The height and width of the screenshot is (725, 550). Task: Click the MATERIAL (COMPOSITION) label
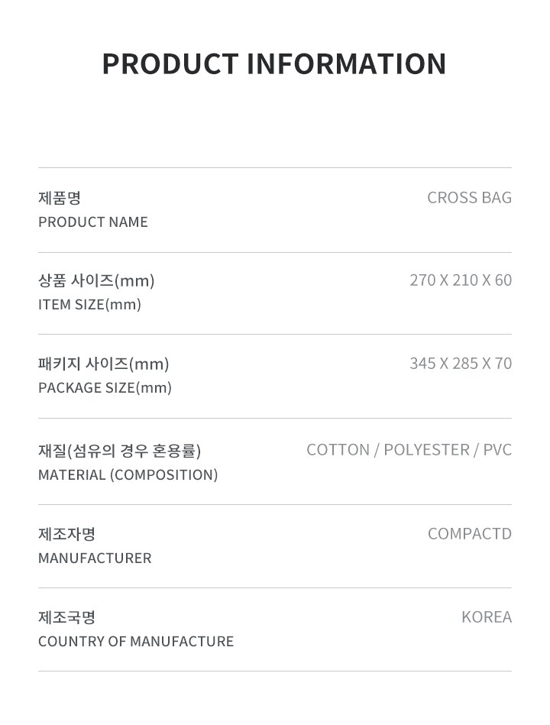point(128,475)
